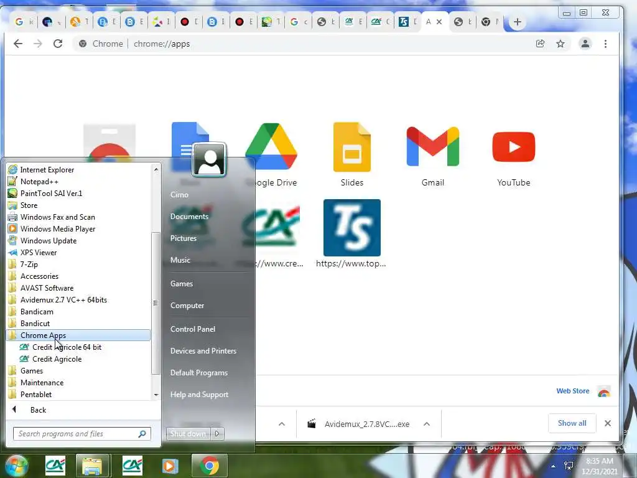637x478 pixels.
Task: Open the Gmail app icon
Action: 433,146
